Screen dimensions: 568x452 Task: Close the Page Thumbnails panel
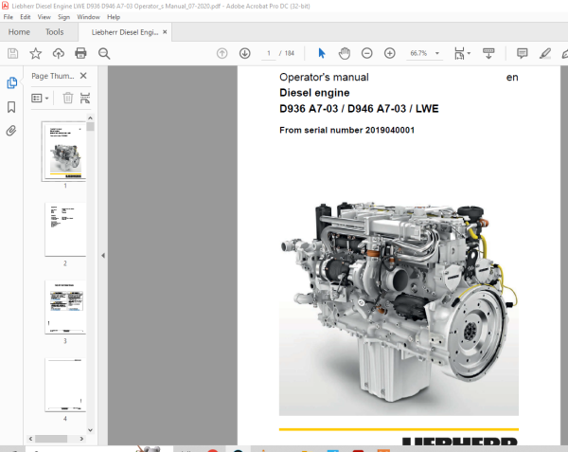83,76
